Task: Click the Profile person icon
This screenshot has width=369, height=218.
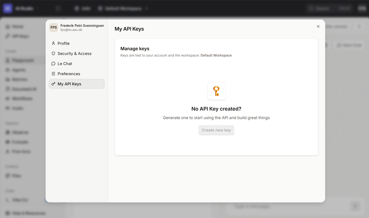Action: click(54, 43)
